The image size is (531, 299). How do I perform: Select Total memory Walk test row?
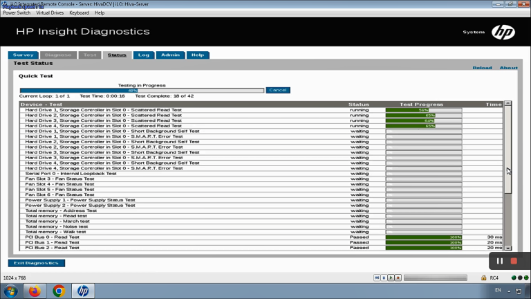pos(261,232)
